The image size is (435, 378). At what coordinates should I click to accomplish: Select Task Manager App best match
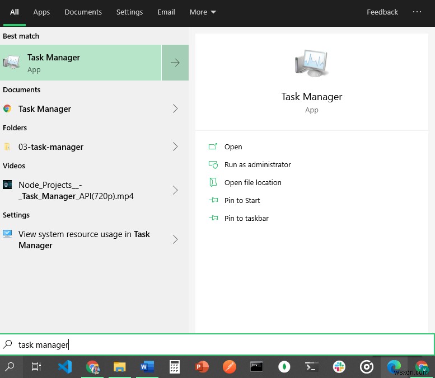click(81, 63)
